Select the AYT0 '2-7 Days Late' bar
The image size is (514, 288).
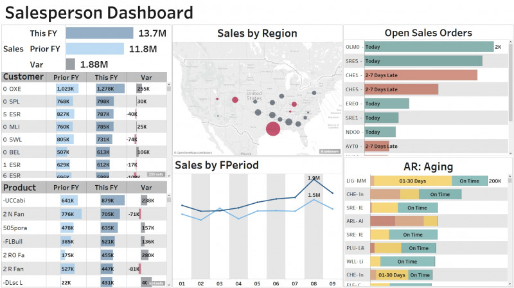(377, 146)
